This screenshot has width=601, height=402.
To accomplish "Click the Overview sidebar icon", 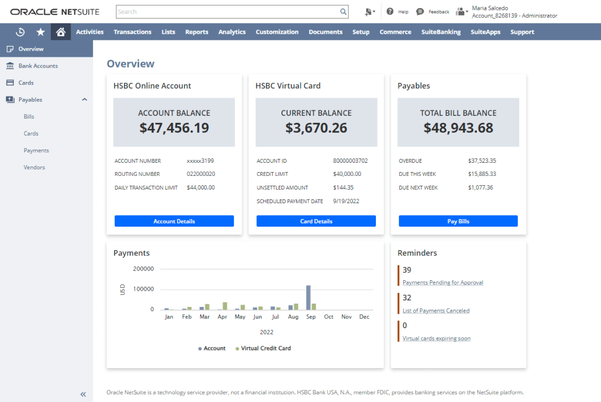I will (x=10, y=49).
